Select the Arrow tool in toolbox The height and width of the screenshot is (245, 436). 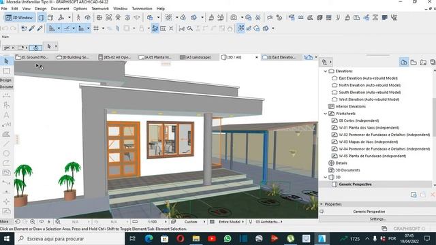6,61
